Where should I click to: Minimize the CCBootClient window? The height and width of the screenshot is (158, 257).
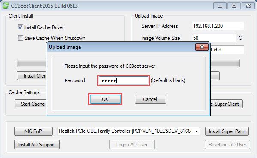coord(220,6)
